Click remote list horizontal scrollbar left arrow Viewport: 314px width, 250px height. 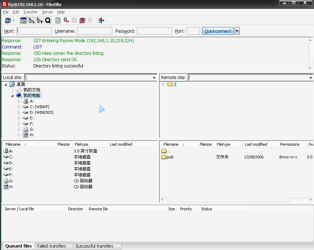[x=162, y=200]
